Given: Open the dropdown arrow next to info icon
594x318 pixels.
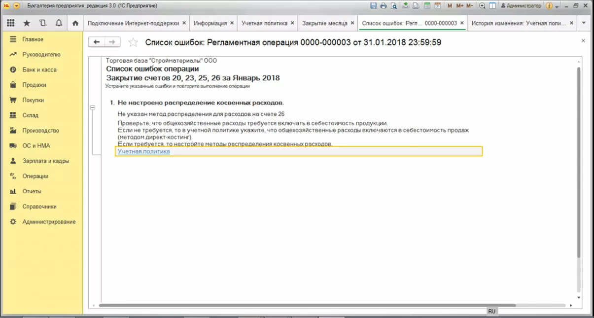Looking at the screenshot, I should pyautogui.click(x=557, y=6).
